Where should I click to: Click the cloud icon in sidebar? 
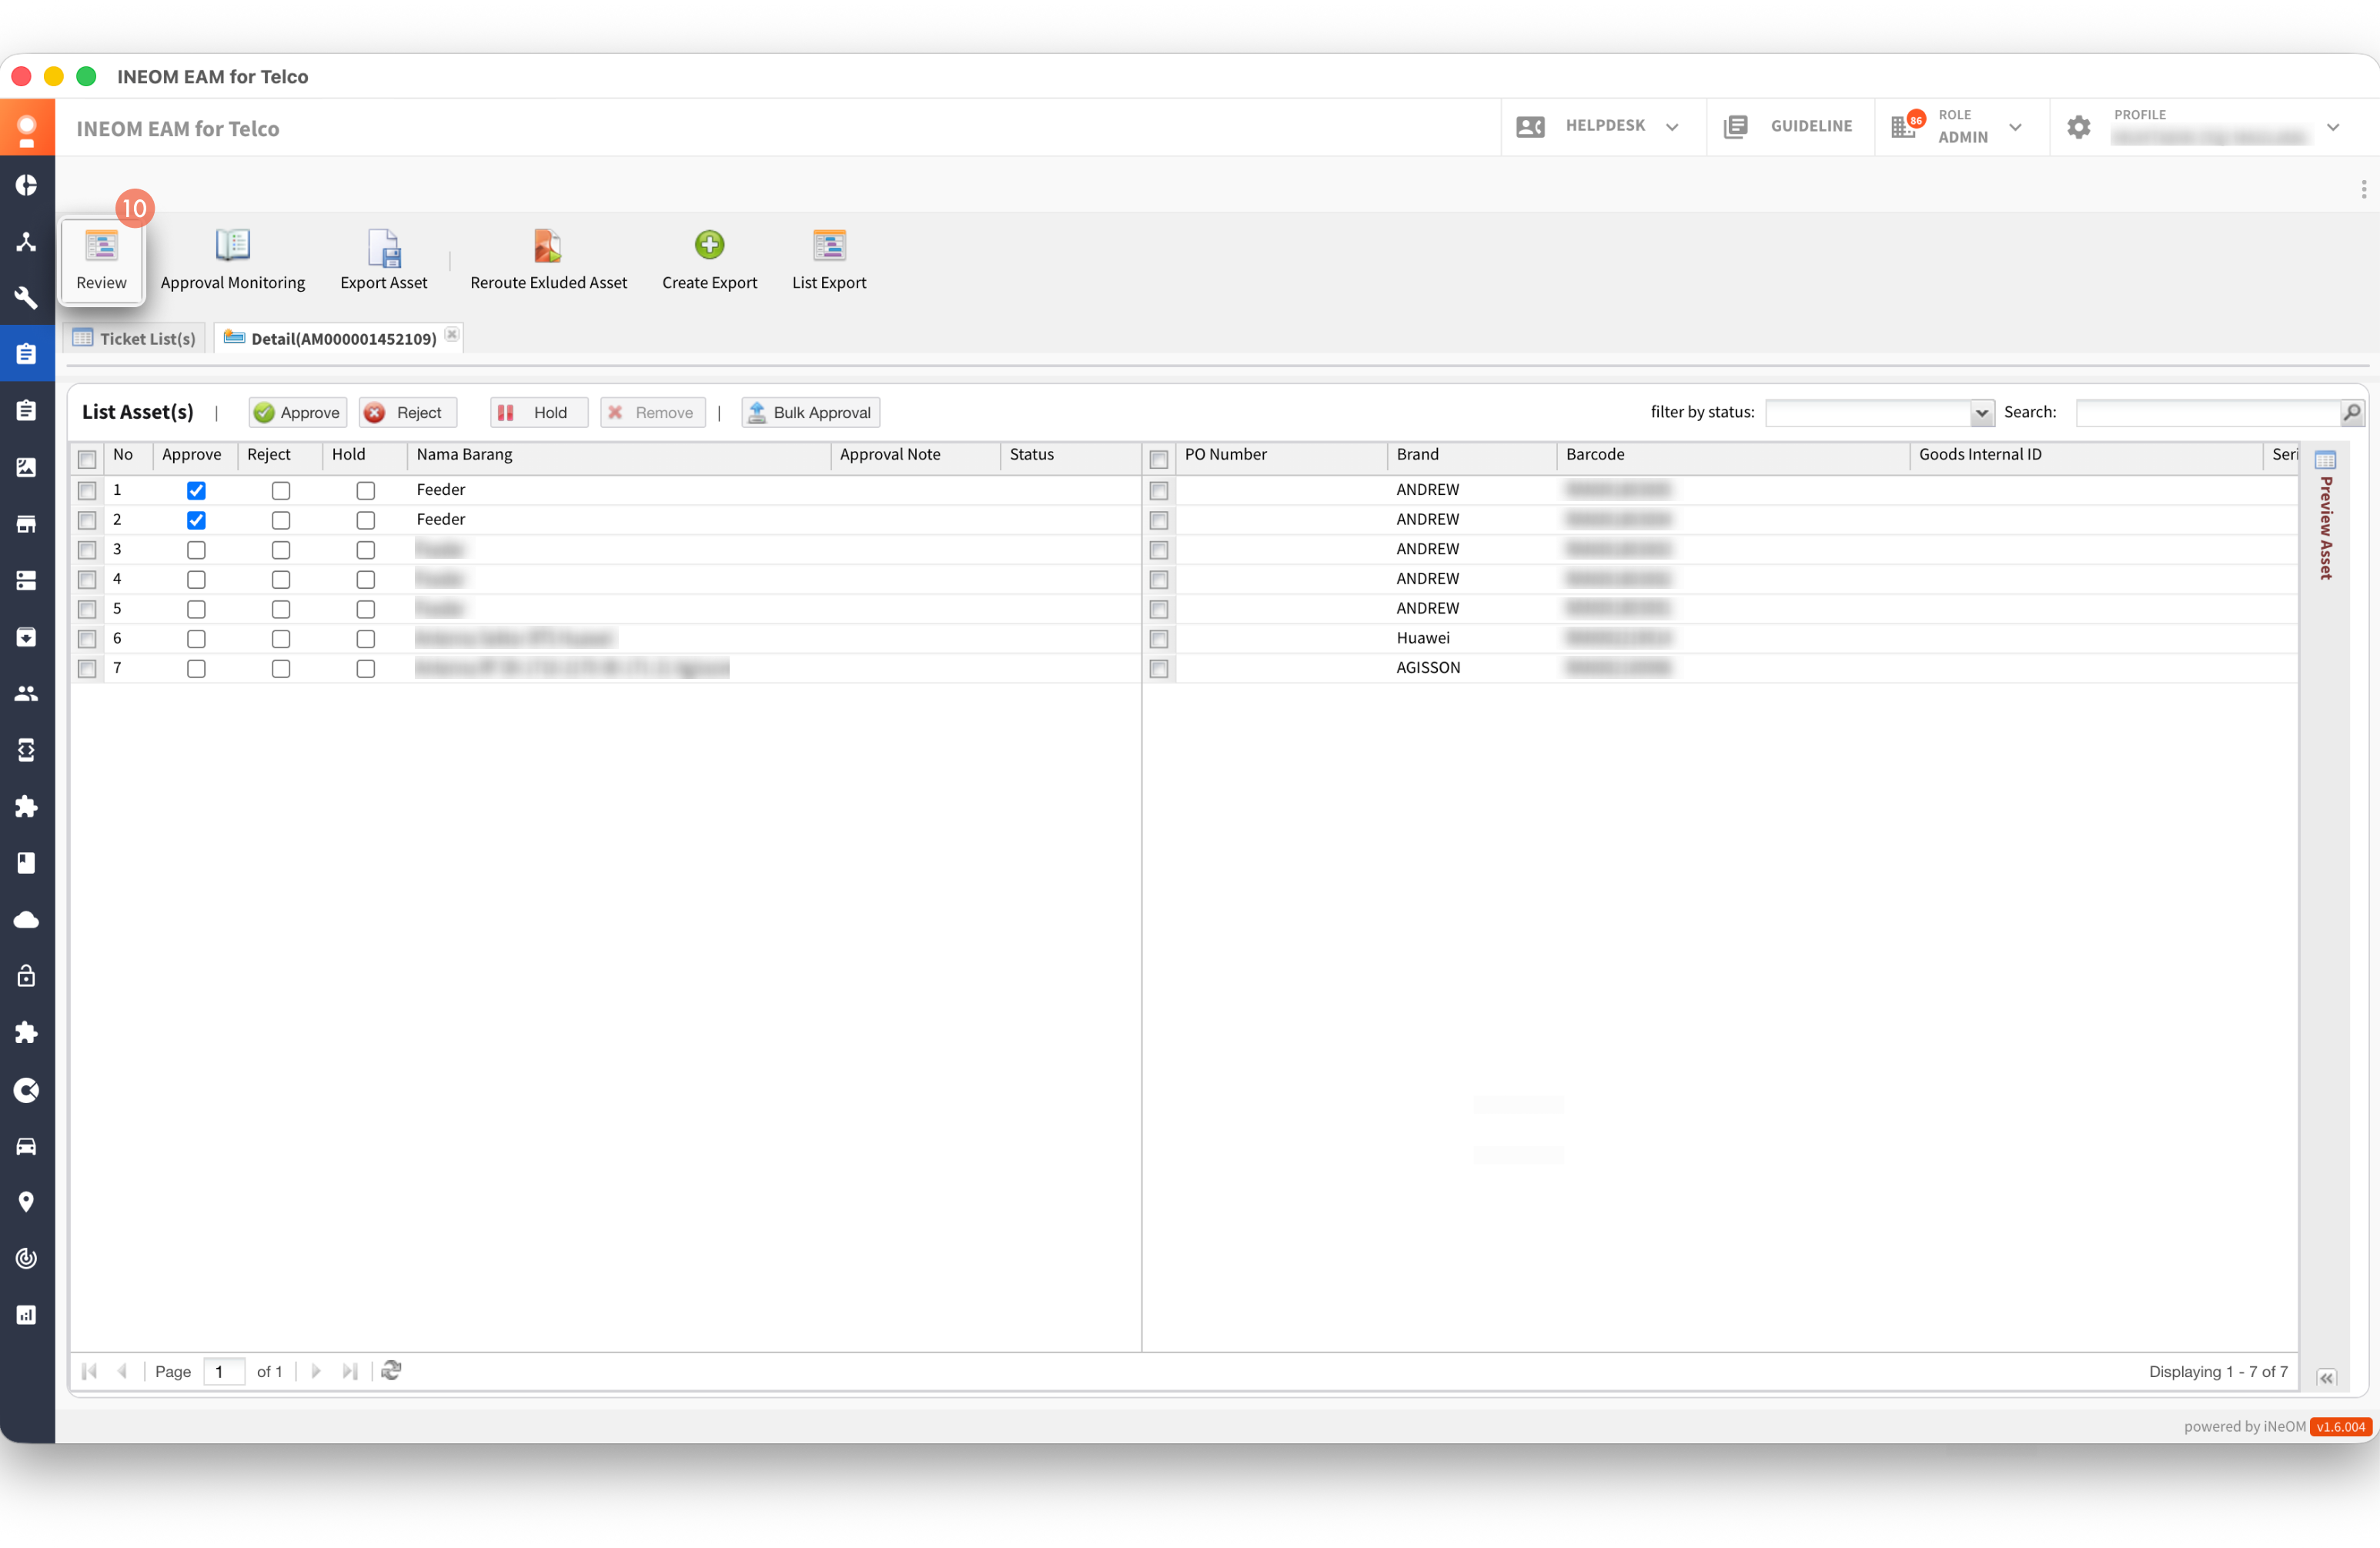tap(26, 920)
